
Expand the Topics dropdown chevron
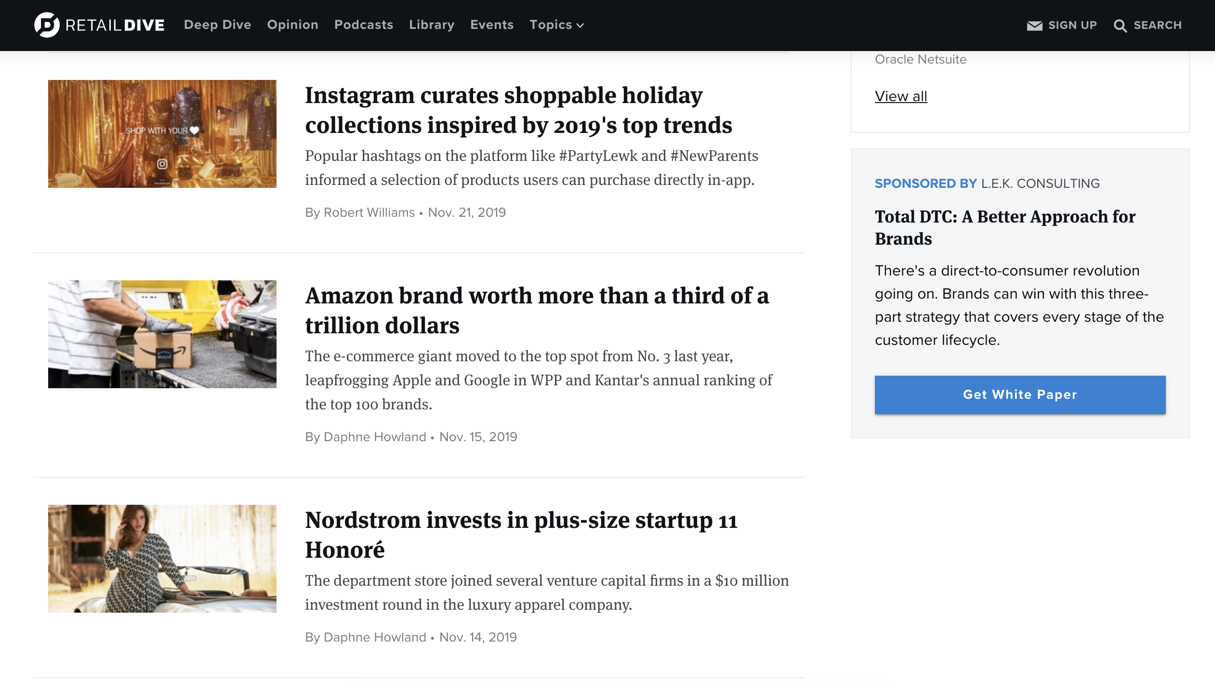(581, 26)
